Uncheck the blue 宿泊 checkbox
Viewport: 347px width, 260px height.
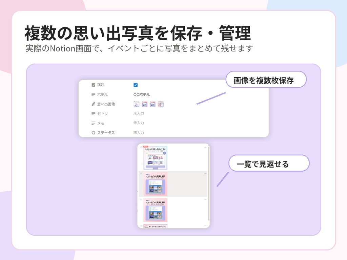tap(136, 85)
